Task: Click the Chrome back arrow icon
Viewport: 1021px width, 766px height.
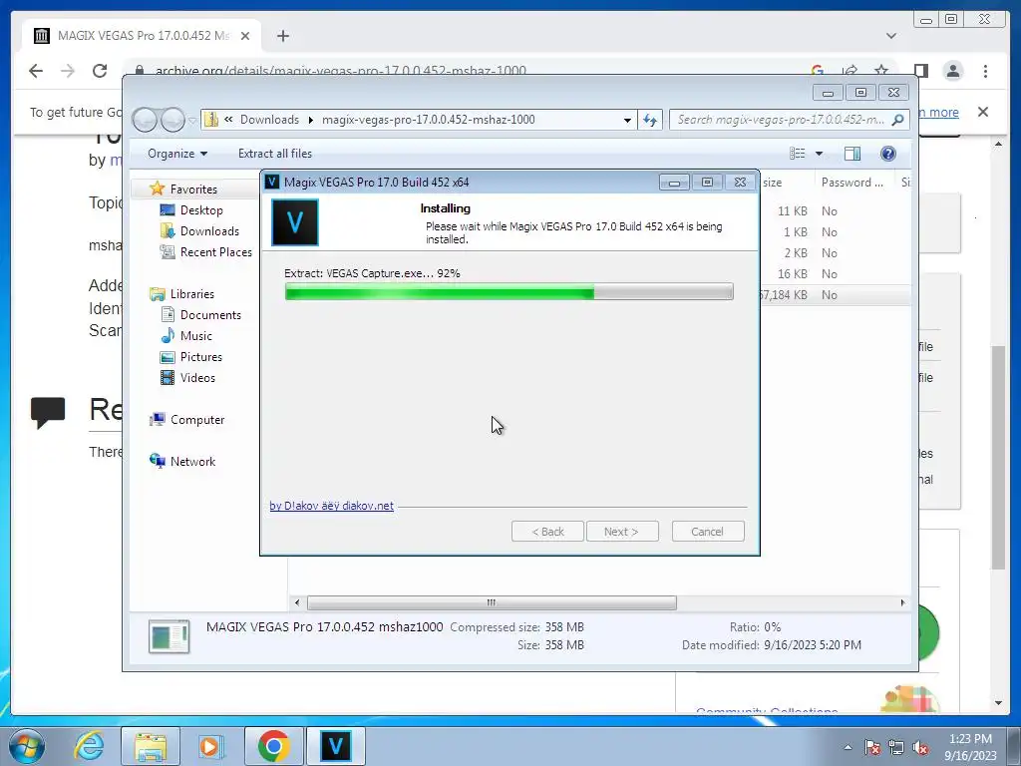Action: pyautogui.click(x=36, y=71)
